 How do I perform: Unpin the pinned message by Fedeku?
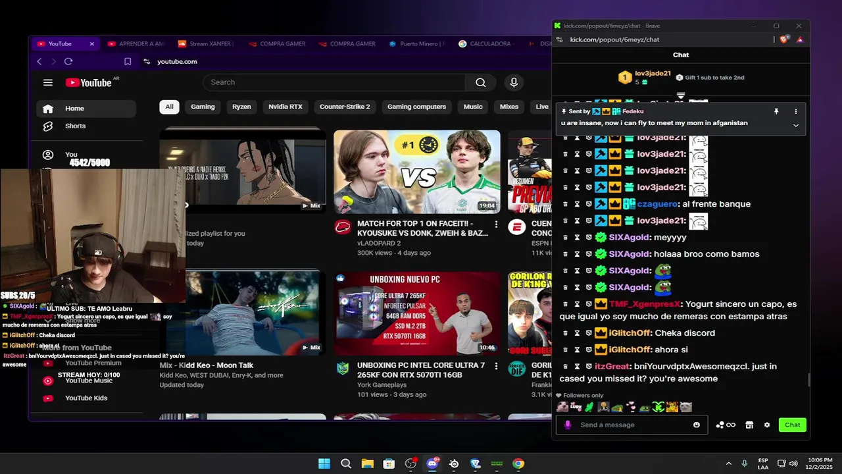point(776,112)
